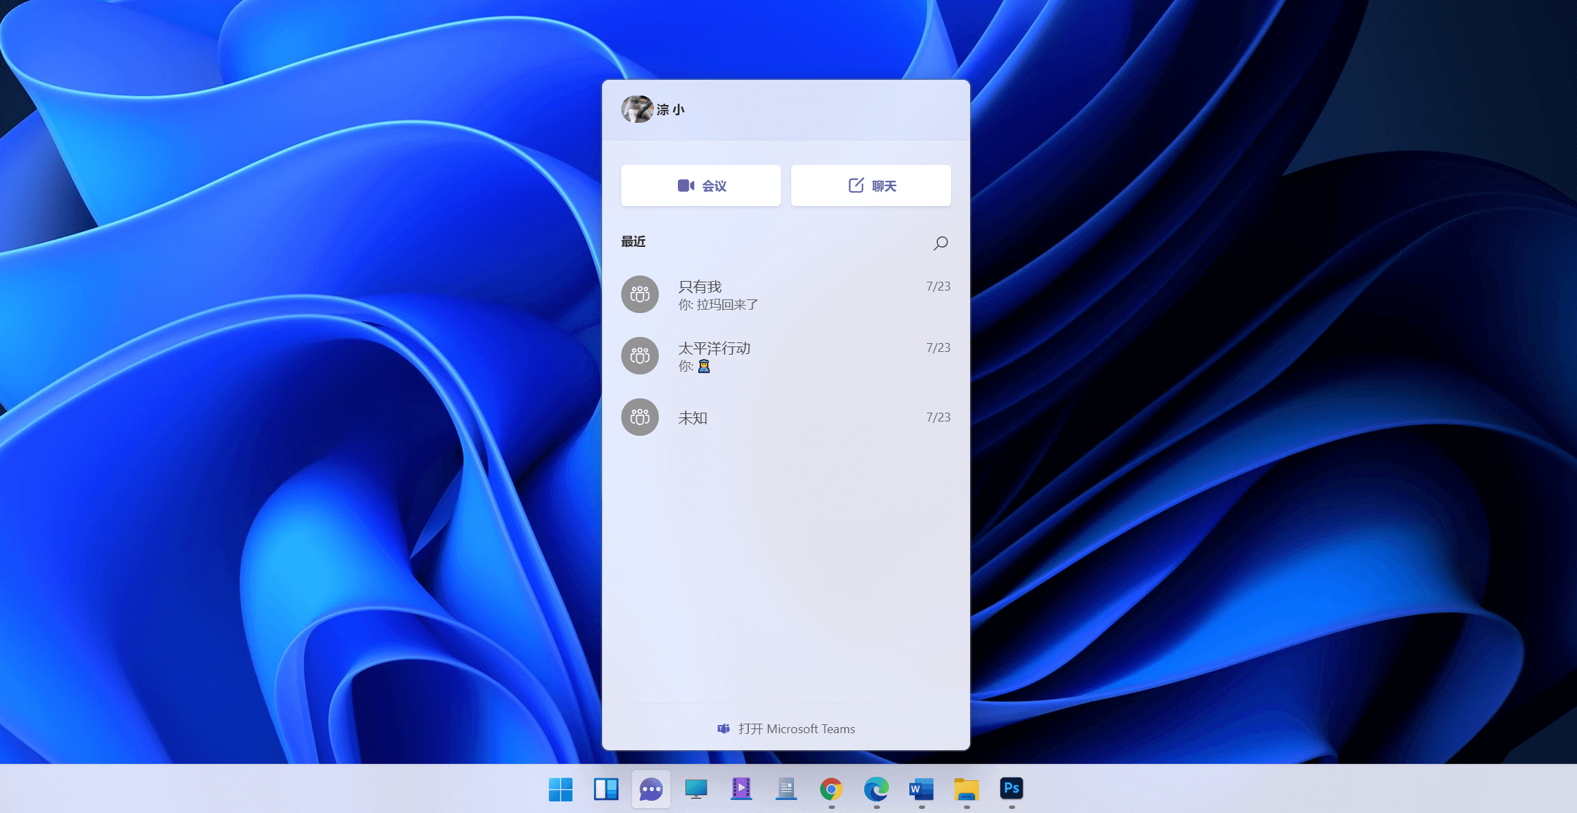Open the 太平洋行动 group chat
Screen dimensions: 1577x813
(x=785, y=356)
